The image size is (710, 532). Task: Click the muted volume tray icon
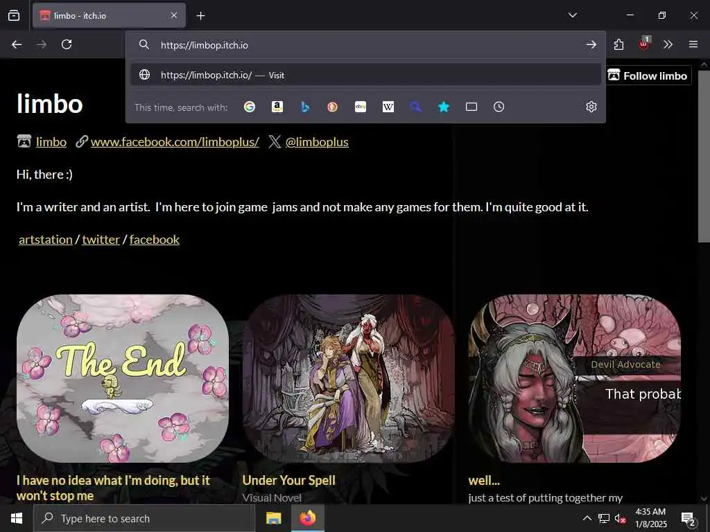pyautogui.click(x=620, y=518)
